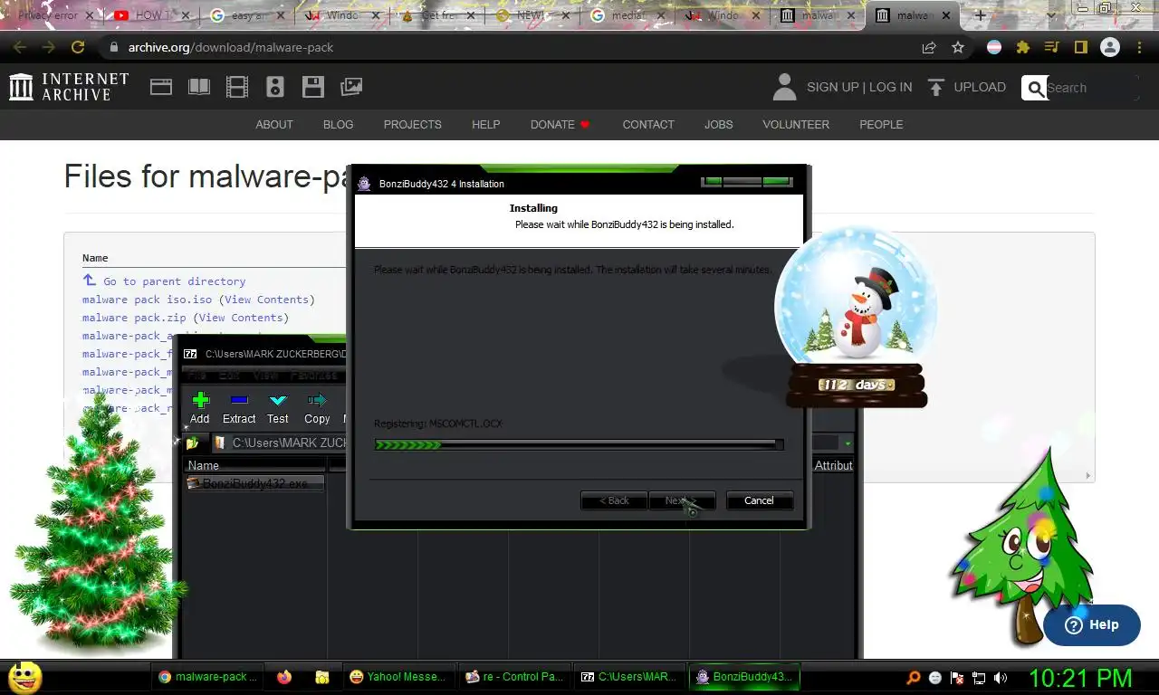The width and height of the screenshot is (1159, 695).
Task: Switch to Yahoo! Messenger taskbar button
Action: (398, 676)
